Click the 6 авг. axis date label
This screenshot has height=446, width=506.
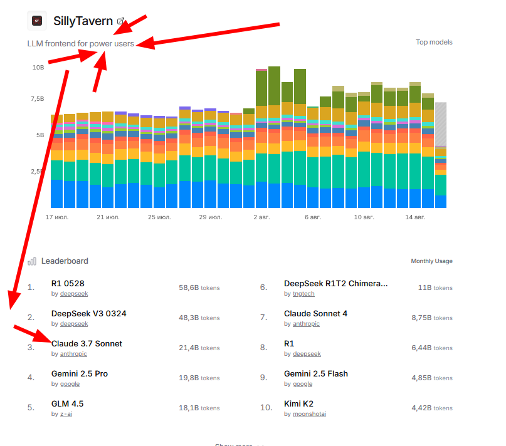313,217
